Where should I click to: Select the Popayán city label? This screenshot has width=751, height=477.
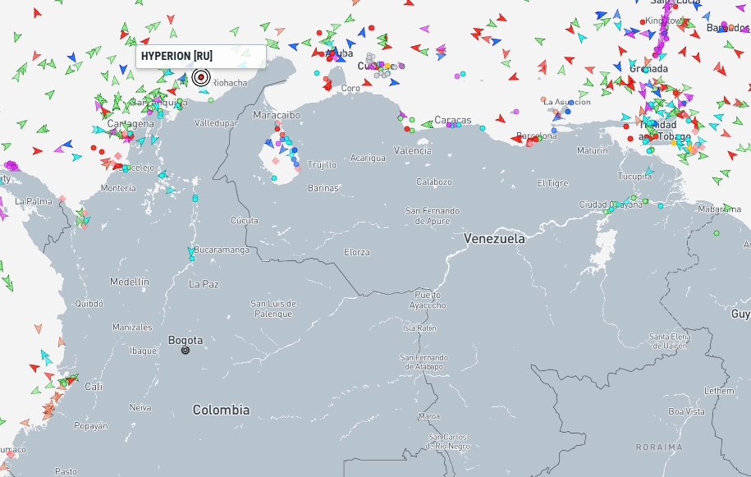[x=91, y=426]
